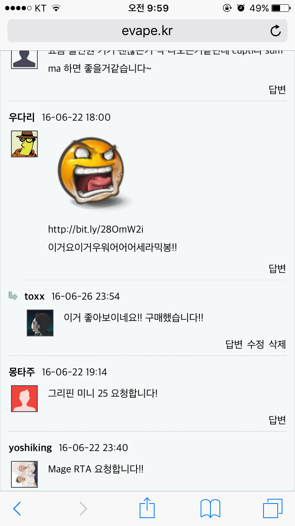Tap 수정 to edit toxx's reply

256,344
